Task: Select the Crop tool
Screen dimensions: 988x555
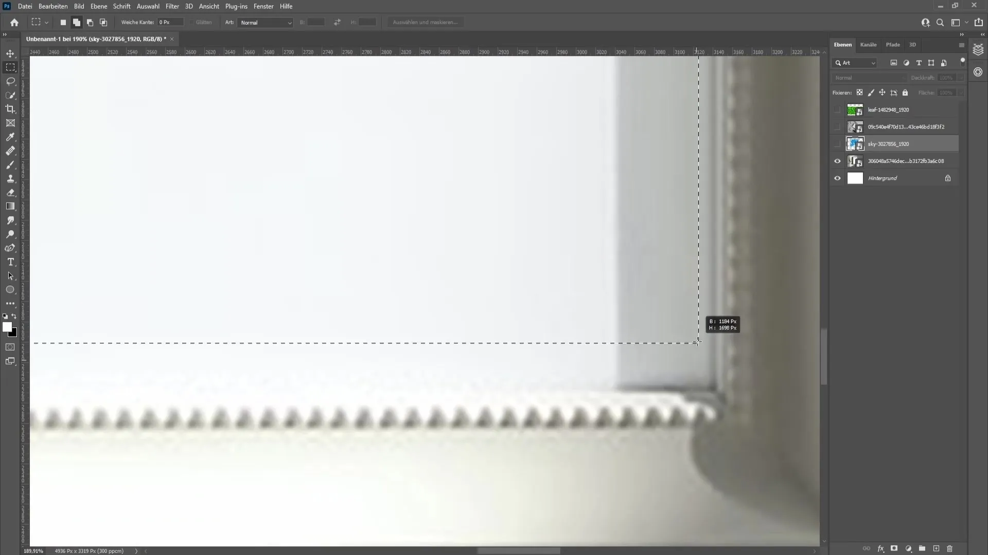Action: (x=10, y=108)
